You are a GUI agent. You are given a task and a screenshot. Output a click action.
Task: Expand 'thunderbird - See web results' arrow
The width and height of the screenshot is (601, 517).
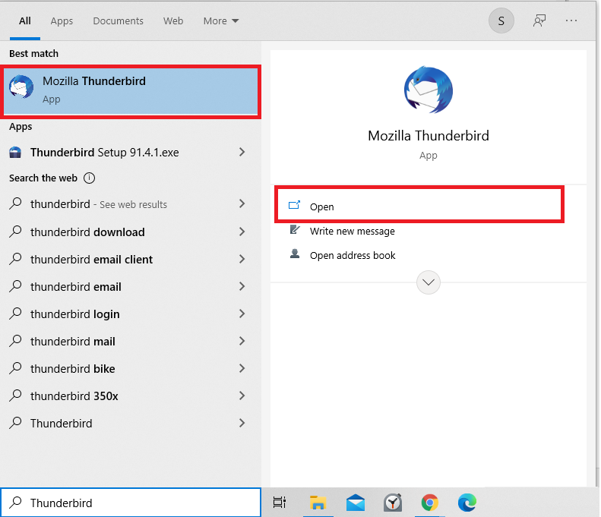tap(242, 203)
